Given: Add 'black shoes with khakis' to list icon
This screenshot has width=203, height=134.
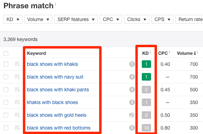Looking at the screenshot, I should pos(17,64).
